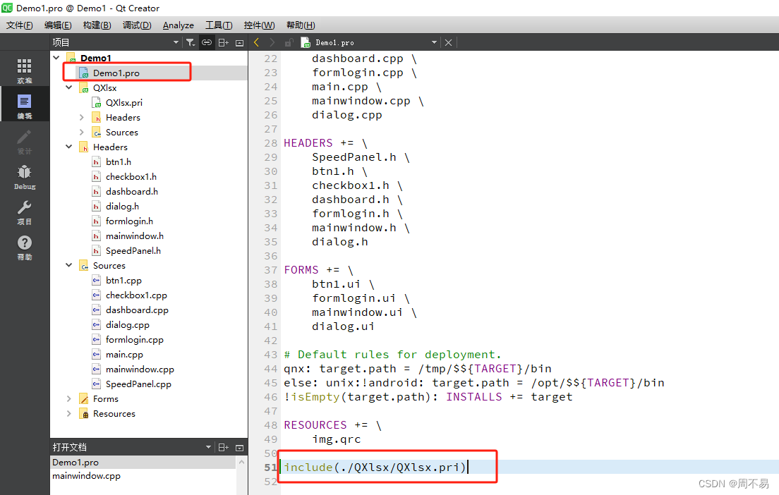Expand the Resources folder
Screen dimensions: 779x495
coord(69,414)
